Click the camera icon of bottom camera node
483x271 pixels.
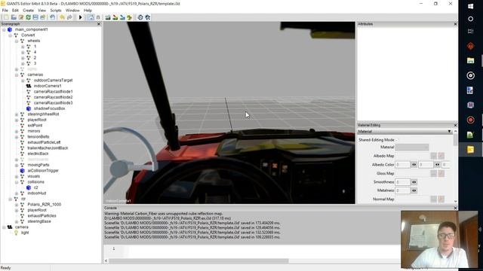(10, 227)
